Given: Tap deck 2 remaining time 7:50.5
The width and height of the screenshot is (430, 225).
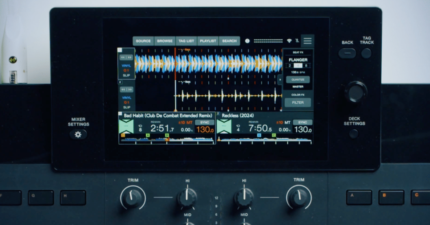Looking at the screenshot, I should [x=260, y=129].
